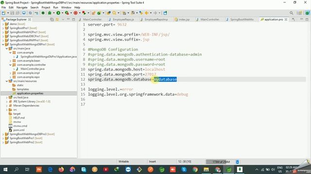Click the Save All toolbar icon
Screen dimensions: 311x174
pyautogui.click(x=17, y=13)
